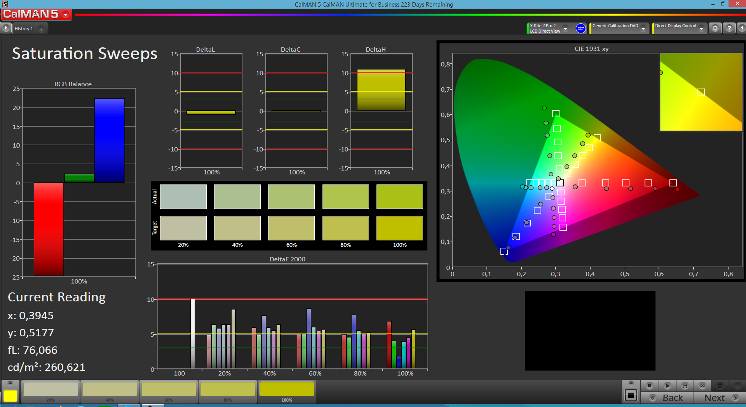This screenshot has width=746, height=407.
Task: Click the history playback arrow icon
Action: click(x=6, y=28)
